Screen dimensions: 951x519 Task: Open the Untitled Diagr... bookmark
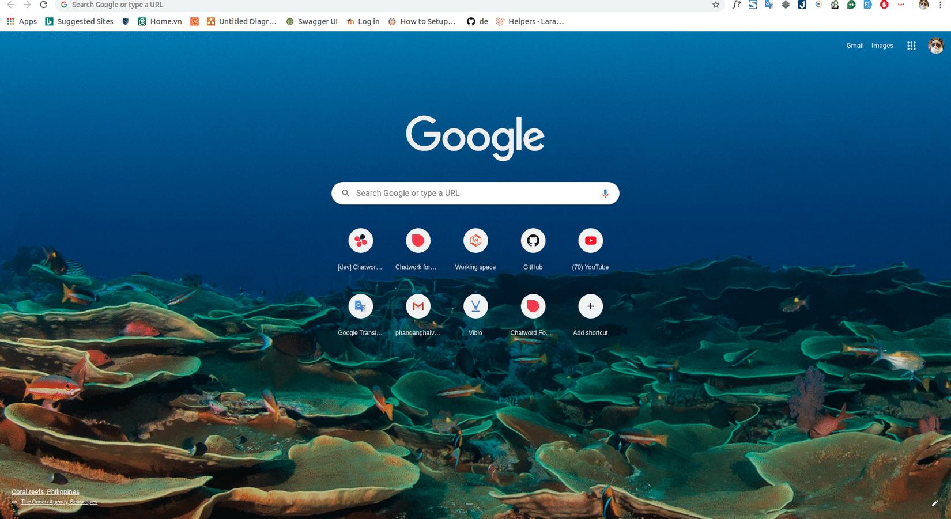241,21
